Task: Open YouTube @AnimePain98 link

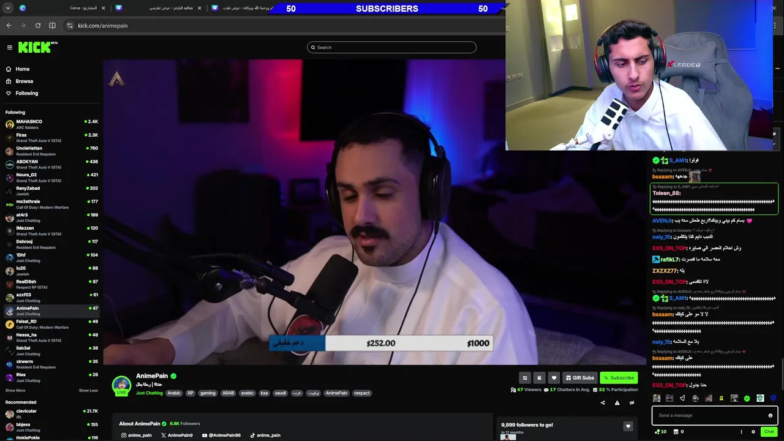Action: tap(221, 435)
